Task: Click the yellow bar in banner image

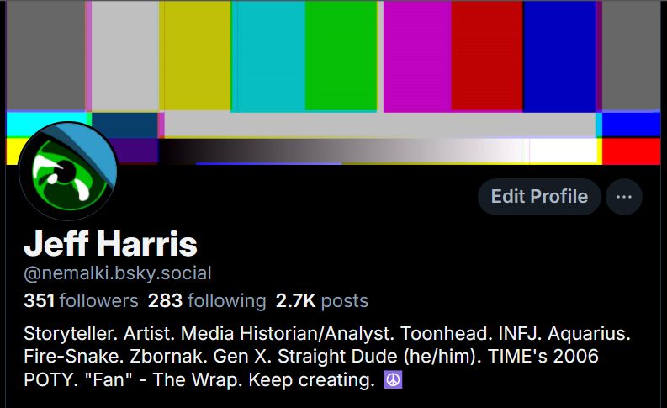Action: (197, 56)
